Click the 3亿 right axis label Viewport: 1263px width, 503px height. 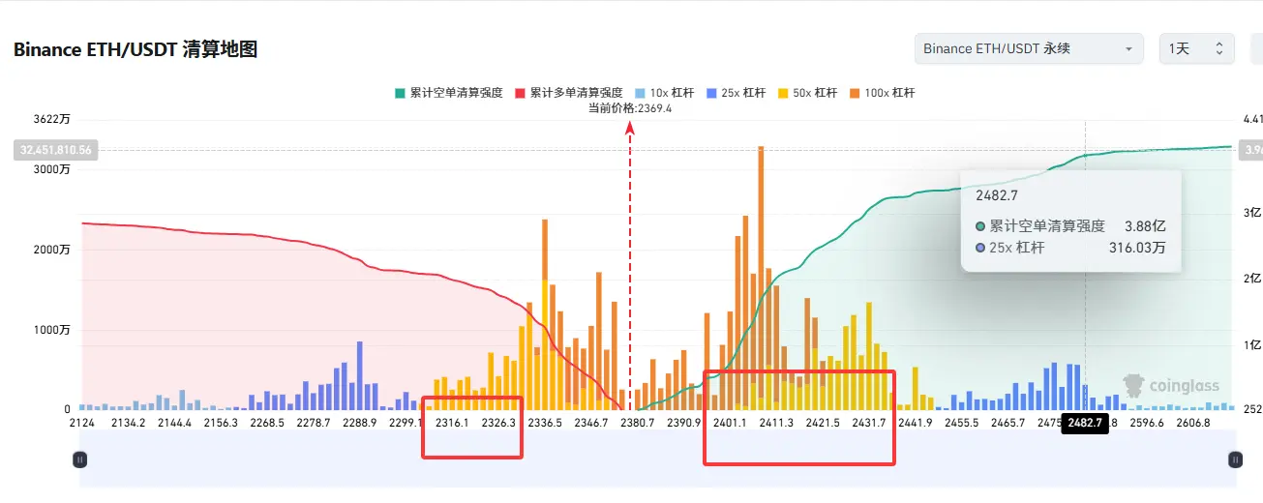(1252, 212)
